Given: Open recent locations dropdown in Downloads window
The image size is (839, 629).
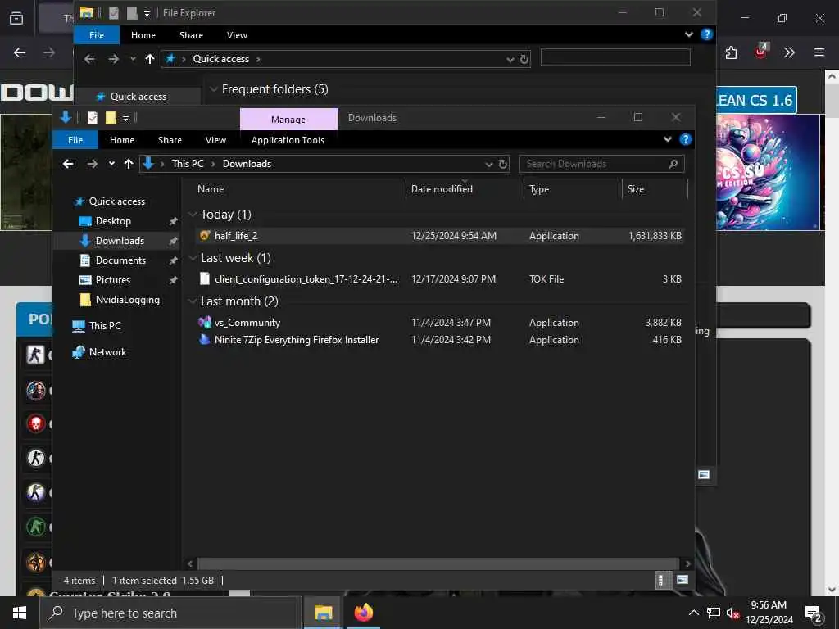Looking at the screenshot, I should point(111,164).
